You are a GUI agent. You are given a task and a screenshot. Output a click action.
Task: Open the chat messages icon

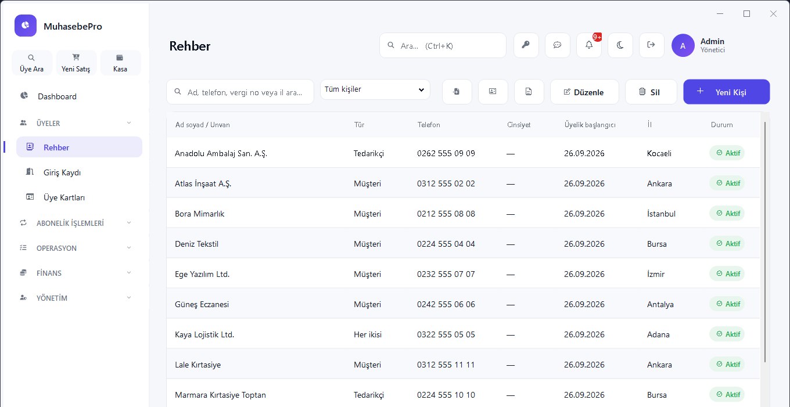(x=558, y=45)
